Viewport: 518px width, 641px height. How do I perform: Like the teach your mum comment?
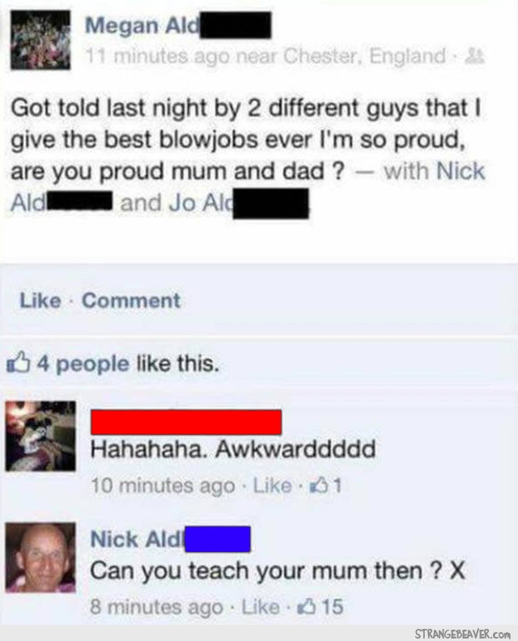pos(261,607)
